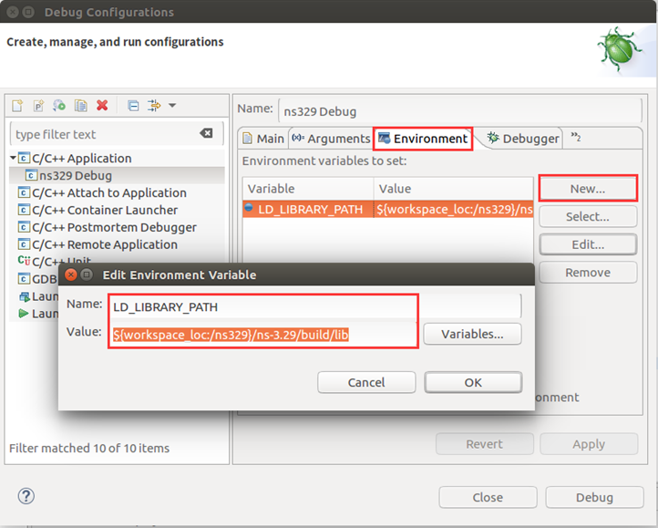Open the filter dropdown arrow in toolbar
658x528 pixels.
(x=172, y=106)
